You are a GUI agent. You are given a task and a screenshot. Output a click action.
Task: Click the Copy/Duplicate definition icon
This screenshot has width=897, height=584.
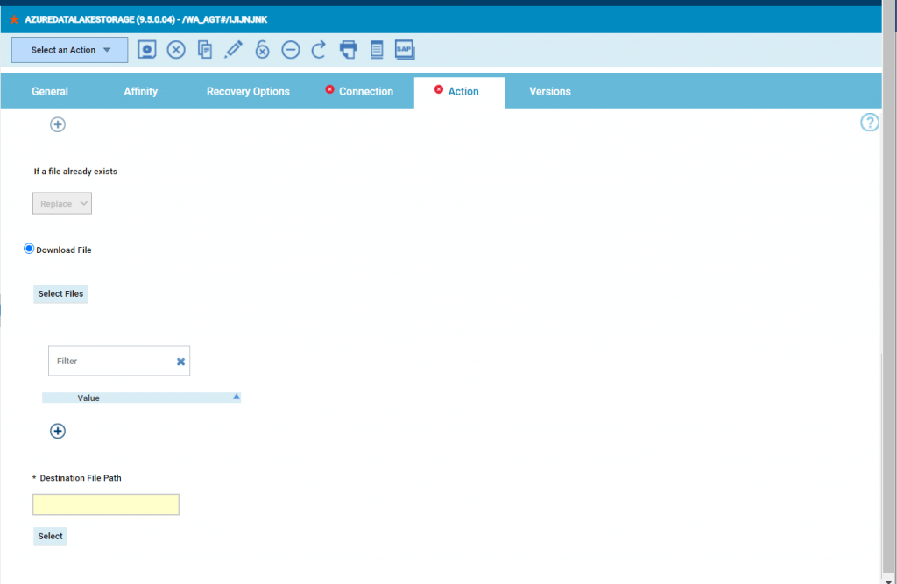pyautogui.click(x=204, y=49)
